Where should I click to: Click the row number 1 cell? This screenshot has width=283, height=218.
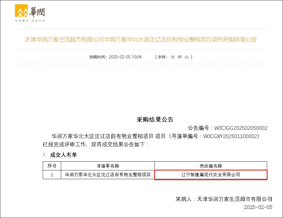click(x=52, y=175)
